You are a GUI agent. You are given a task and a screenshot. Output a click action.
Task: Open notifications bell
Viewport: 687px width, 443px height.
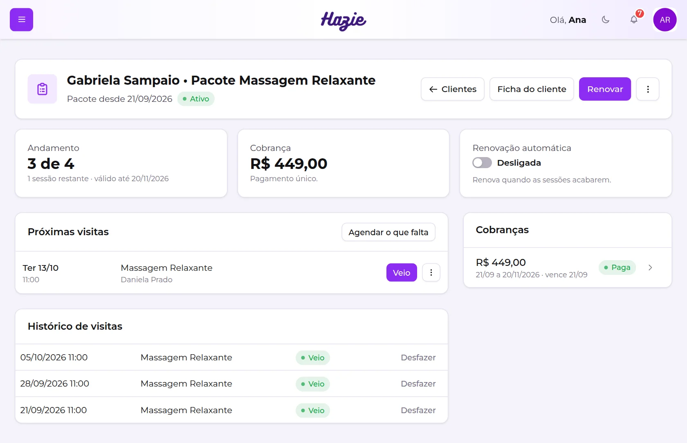tap(634, 20)
